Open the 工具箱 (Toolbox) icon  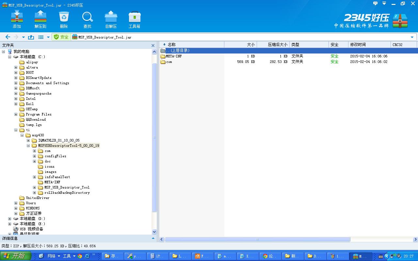click(135, 20)
